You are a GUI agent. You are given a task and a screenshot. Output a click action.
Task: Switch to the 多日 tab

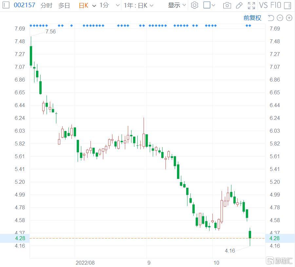[x=64, y=5]
